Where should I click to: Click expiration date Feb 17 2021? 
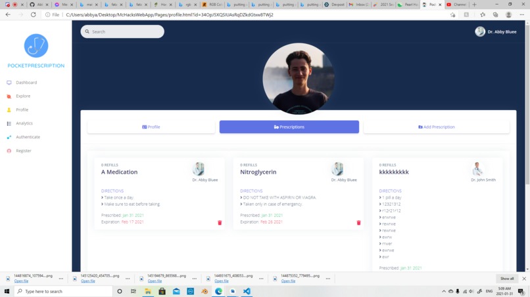pyautogui.click(x=133, y=222)
